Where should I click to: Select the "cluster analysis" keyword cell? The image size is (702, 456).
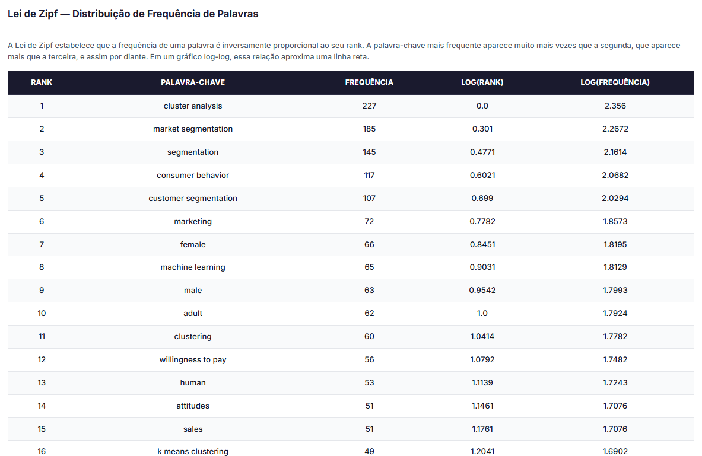[x=193, y=106]
